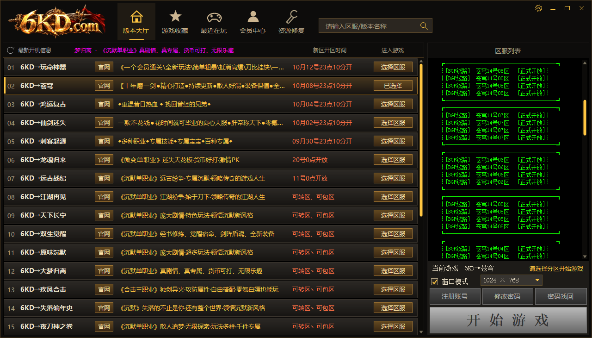This screenshot has width=592, height=338.
Task: Click 修改密码 button
Action: pos(507,296)
